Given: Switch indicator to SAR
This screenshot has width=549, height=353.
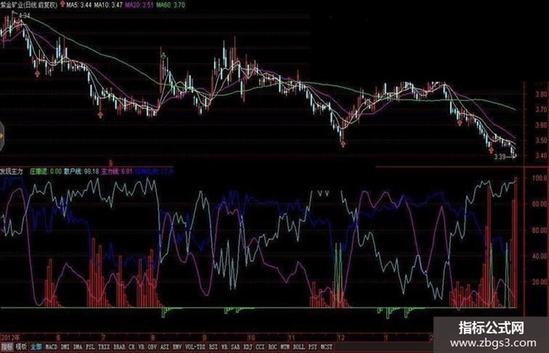Looking at the screenshot, I should coord(236,347).
